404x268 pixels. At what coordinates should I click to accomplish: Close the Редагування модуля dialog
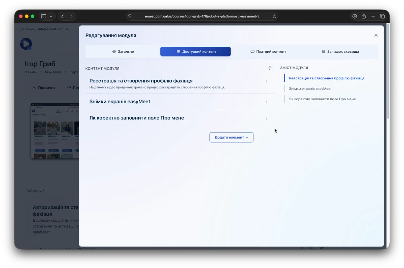(x=376, y=35)
